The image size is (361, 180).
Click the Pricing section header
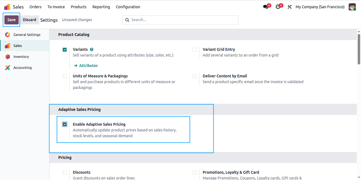pos(65,157)
